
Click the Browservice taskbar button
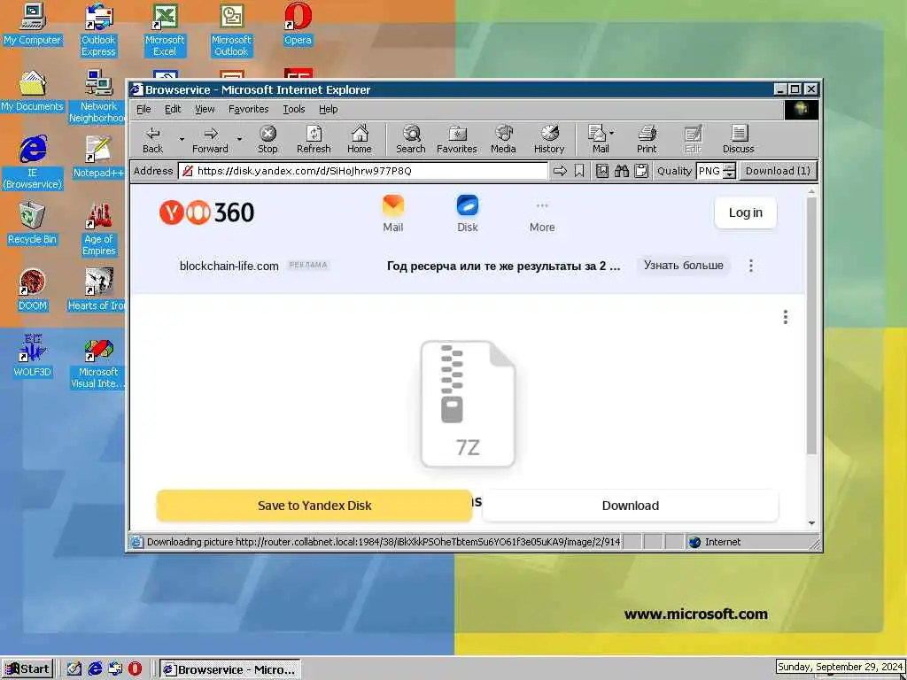click(229, 669)
